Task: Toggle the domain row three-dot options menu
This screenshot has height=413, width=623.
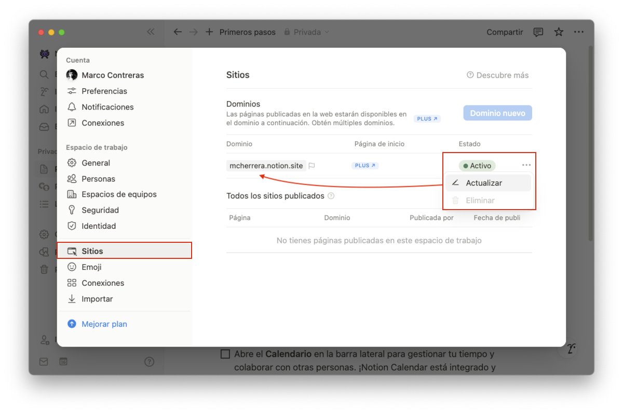Action: (x=526, y=166)
